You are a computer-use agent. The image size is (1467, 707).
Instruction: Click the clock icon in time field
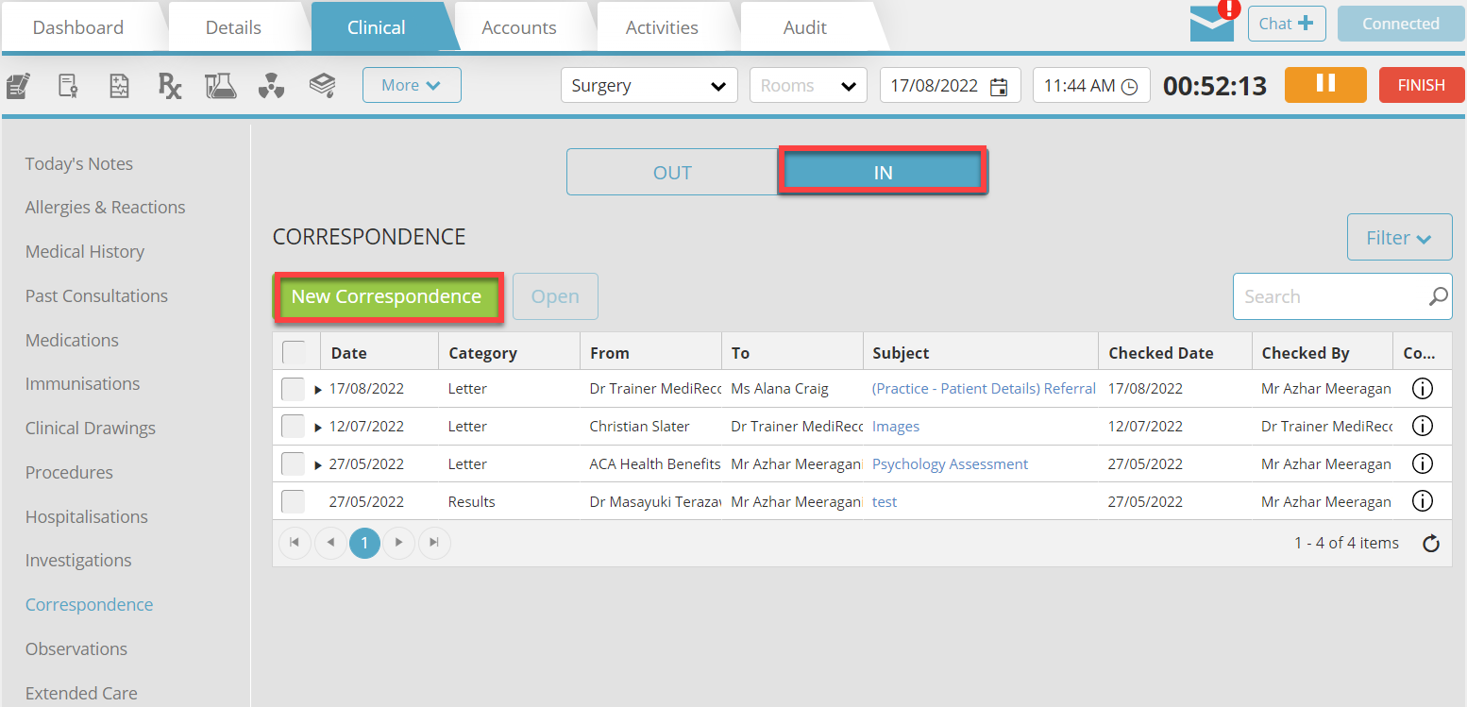pos(1129,87)
